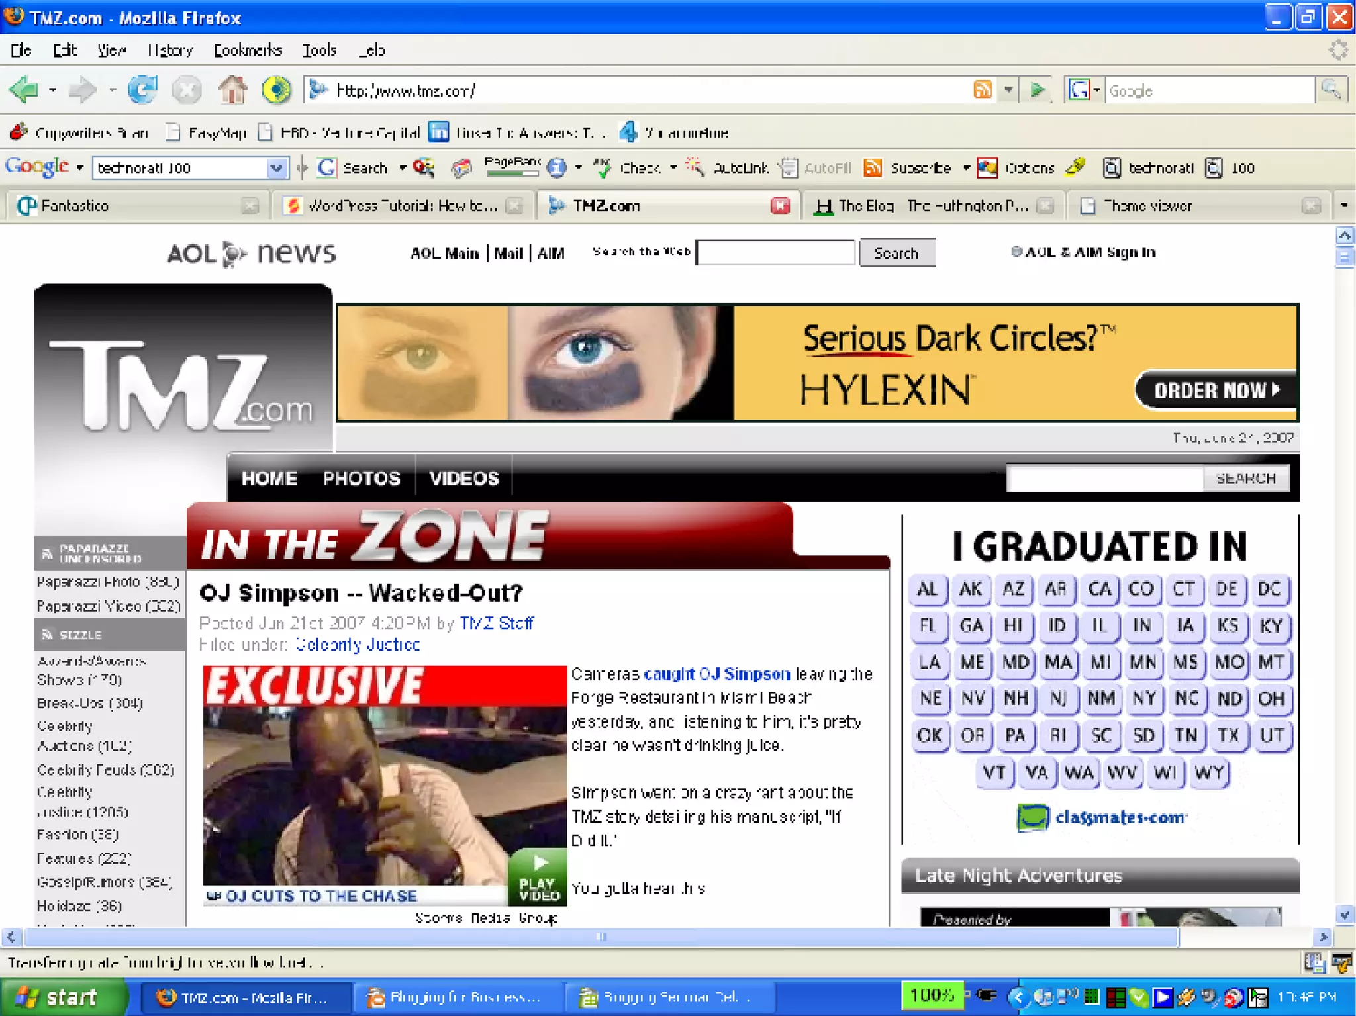This screenshot has height=1016, width=1356.
Task: Open the TMZ Staff author link
Action: (497, 623)
